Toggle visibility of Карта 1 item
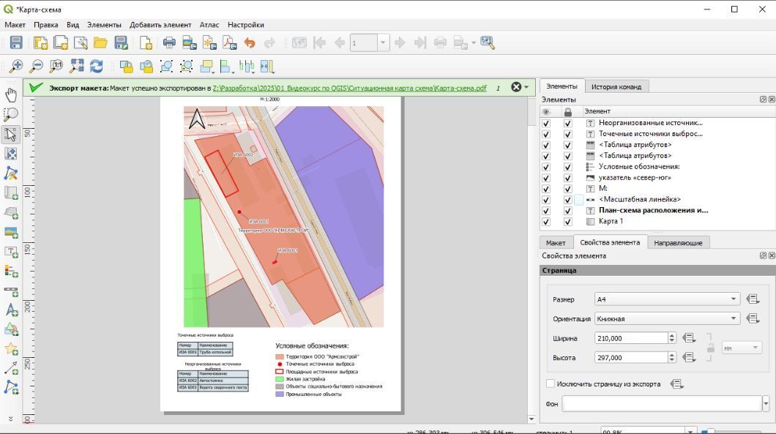This screenshot has width=776, height=434. pyautogui.click(x=546, y=221)
